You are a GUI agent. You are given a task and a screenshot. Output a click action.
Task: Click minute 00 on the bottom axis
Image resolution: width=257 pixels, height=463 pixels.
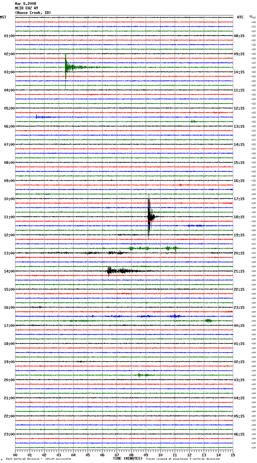pos(15,455)
